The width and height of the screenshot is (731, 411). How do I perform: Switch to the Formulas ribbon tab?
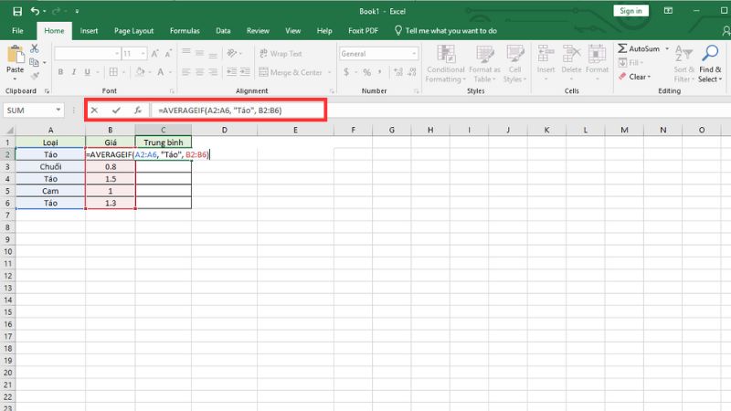[185, 30]
